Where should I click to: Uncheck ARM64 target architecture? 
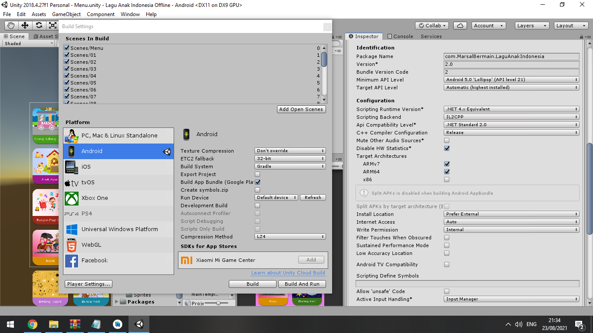tap(447, 172)
